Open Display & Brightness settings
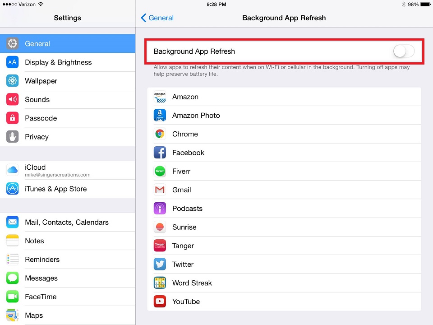Image resolution: width=433 pixels, height=325 pixels. click(68, 62)
